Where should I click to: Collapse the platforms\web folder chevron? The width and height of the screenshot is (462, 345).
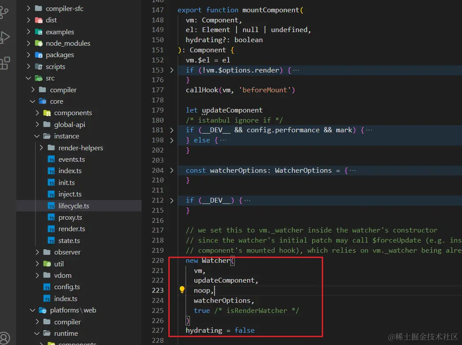[x=33, y=310]
